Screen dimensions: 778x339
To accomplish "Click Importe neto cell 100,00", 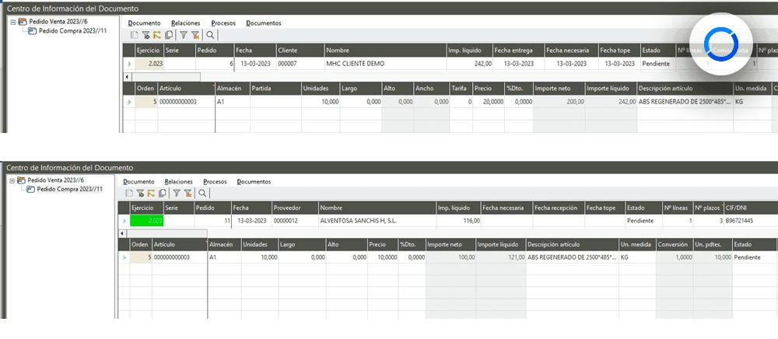I will (x=451, y=257).
